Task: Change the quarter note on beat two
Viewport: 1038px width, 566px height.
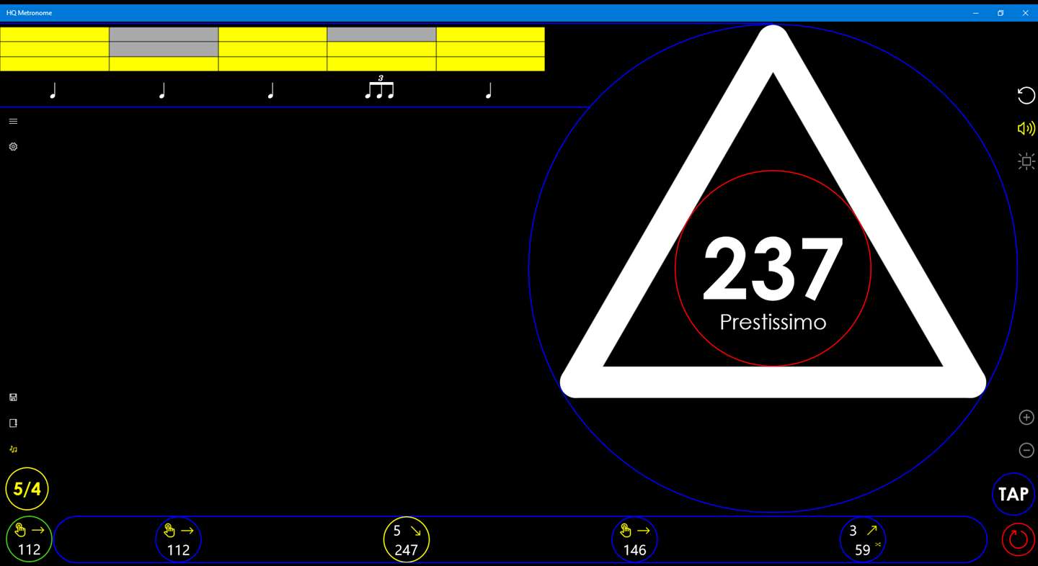Action: point(162,91)
